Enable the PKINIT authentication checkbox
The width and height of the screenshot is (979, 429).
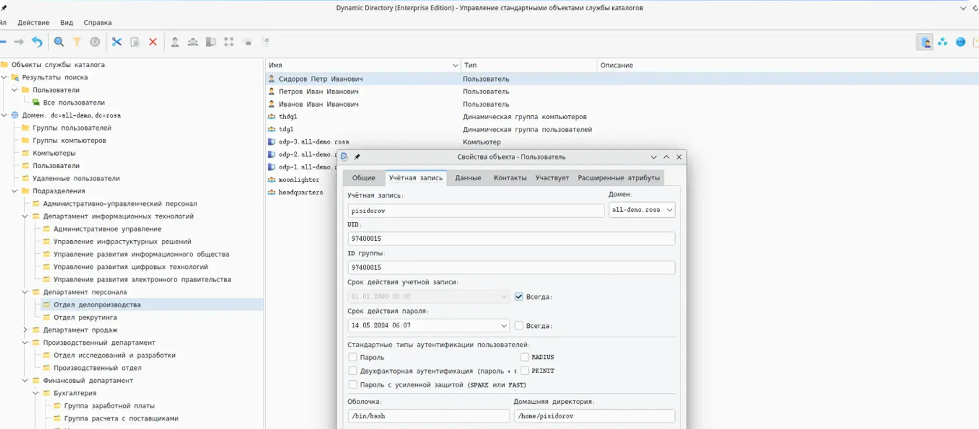pyautogui.click(x=524, y=371)
